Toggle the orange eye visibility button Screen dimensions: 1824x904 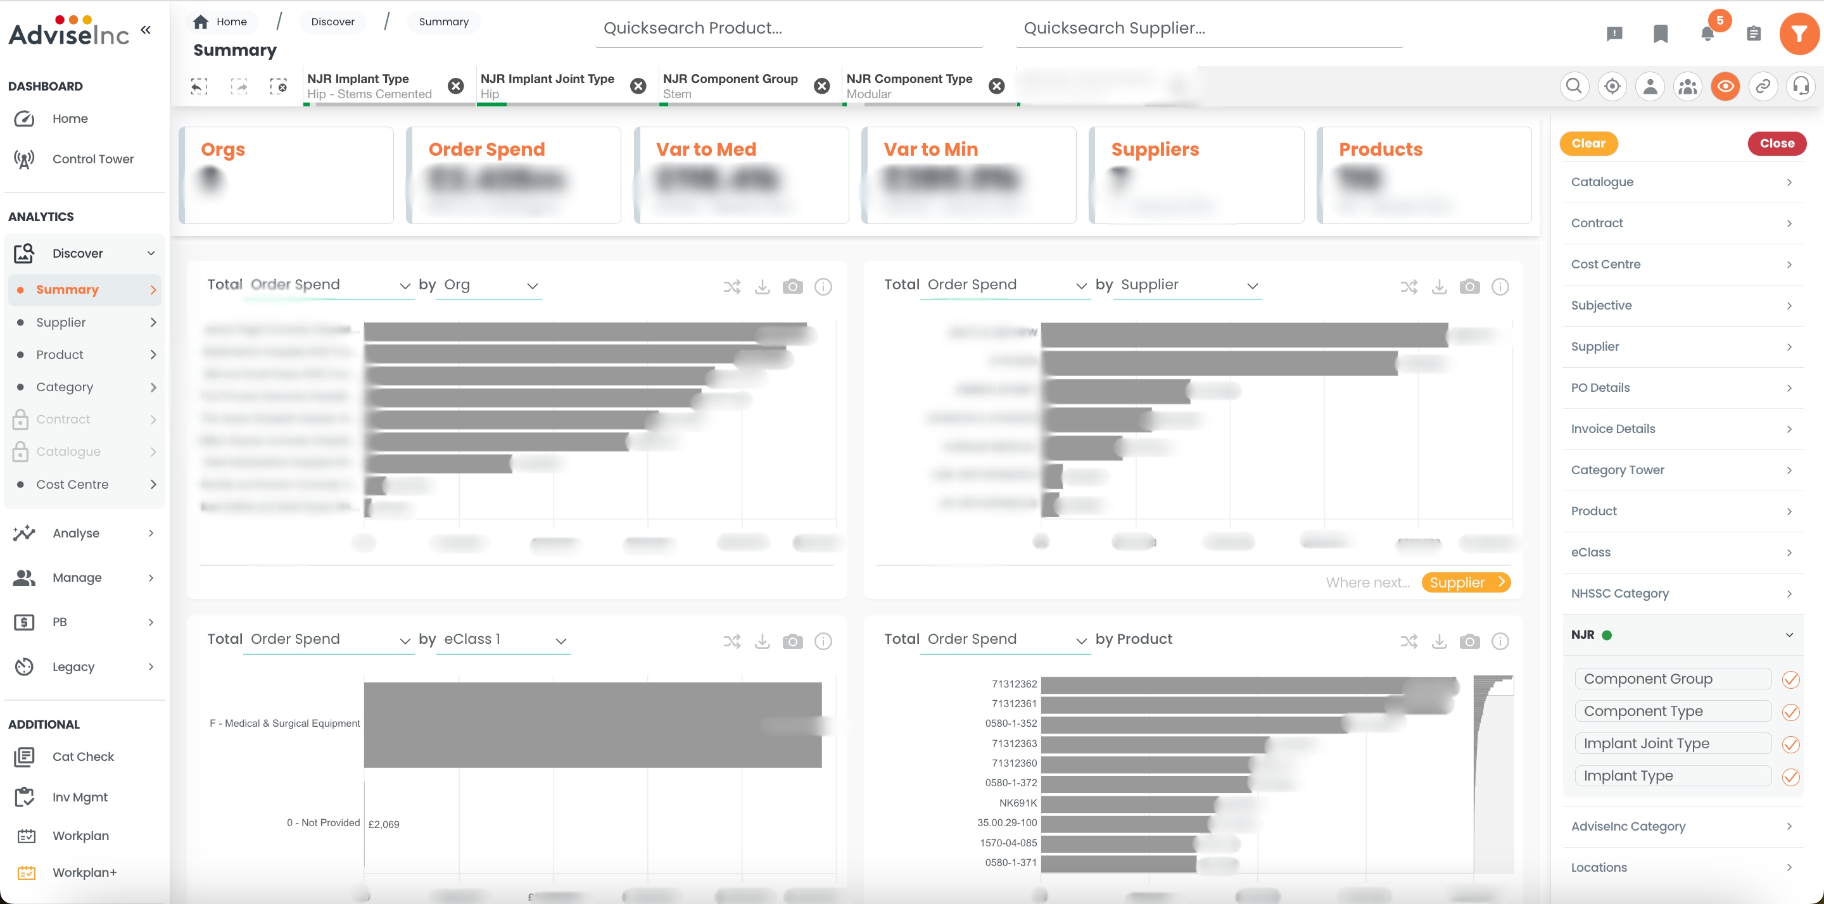tap(1726, 86)
